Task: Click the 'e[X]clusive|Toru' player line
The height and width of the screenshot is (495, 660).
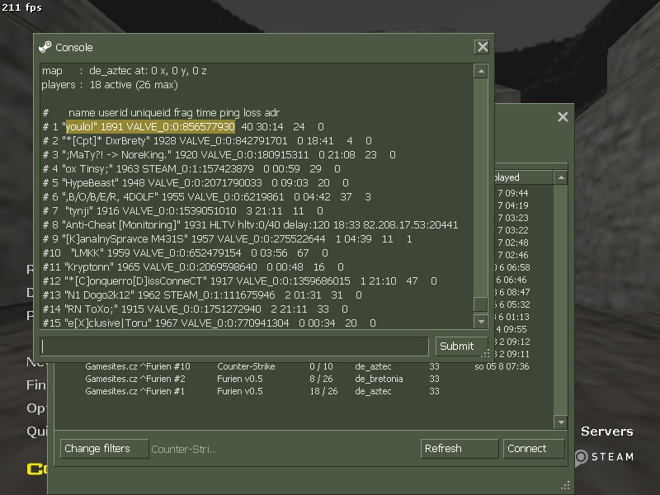Action: (210, 323)
